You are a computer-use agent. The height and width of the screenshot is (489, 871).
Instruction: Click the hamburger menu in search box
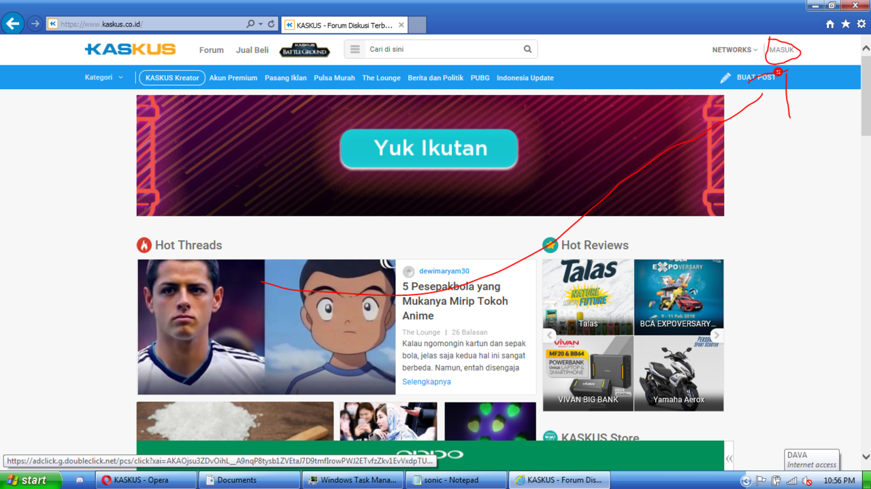click(355, 49)
